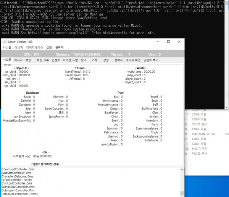
Task: Click the TimerThread : 0ms value
Action: tap(77, 75)
